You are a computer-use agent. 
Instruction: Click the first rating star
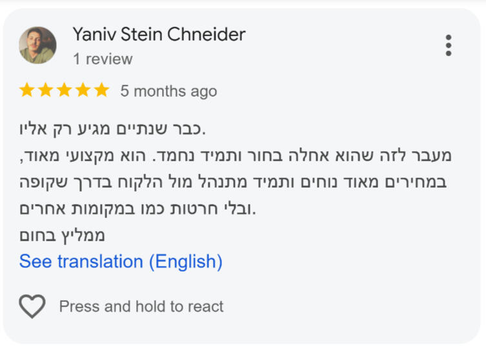27,90
